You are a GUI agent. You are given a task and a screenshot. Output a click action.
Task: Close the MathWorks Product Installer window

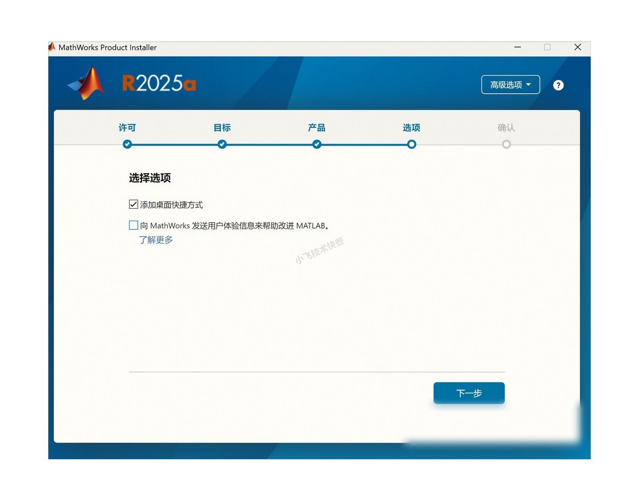[x=577, y=47]
